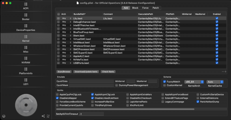231x120 pixels.
Task: Open the NVRAM section in sidebar
Action: (x=26, y=60)
